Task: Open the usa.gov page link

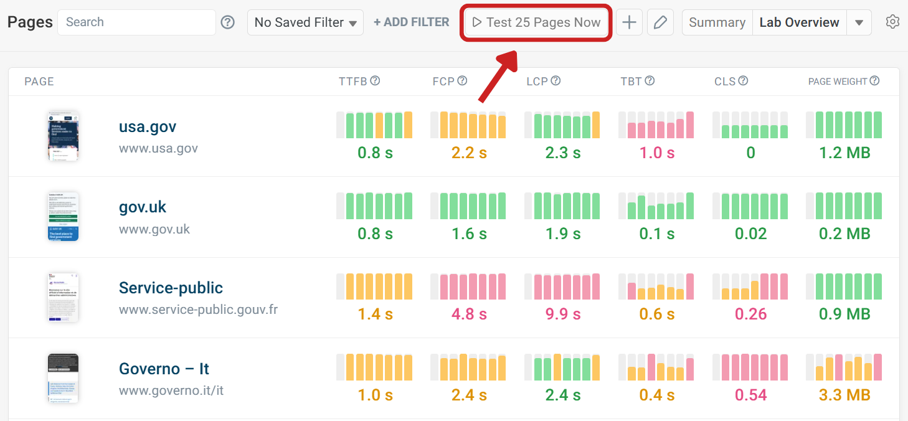Action: point(148,126)
